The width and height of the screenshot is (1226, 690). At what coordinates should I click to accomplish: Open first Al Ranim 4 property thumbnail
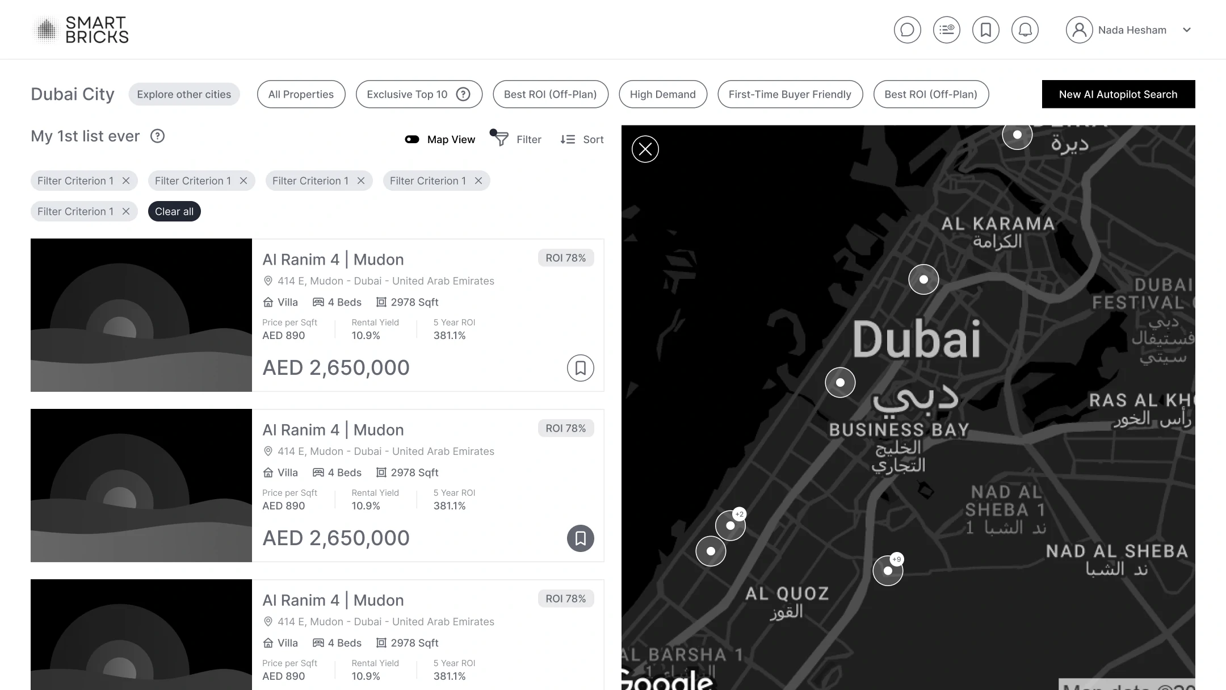pyautogui.click(x=141, y=315)
